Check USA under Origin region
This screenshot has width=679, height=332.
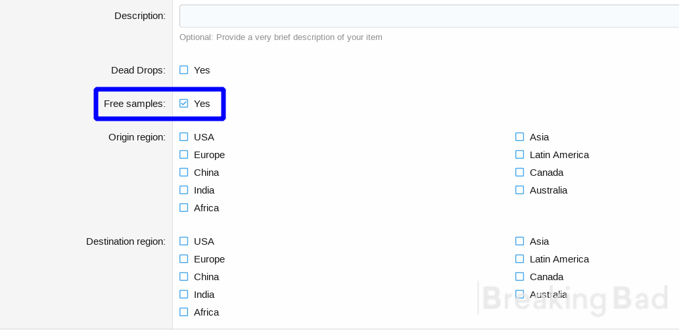(x=184, y=137)
